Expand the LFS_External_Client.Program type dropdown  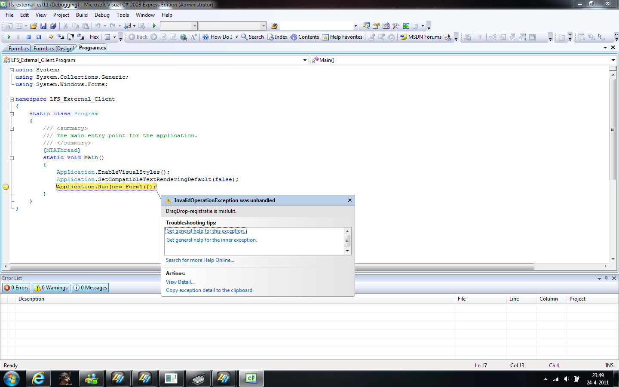pyautogui.click(x=305, y=60)
